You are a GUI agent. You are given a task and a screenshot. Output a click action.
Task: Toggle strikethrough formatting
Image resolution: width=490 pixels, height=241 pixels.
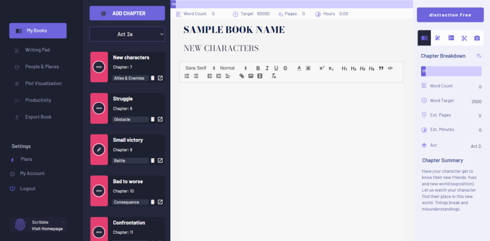(x=285, y=68)
